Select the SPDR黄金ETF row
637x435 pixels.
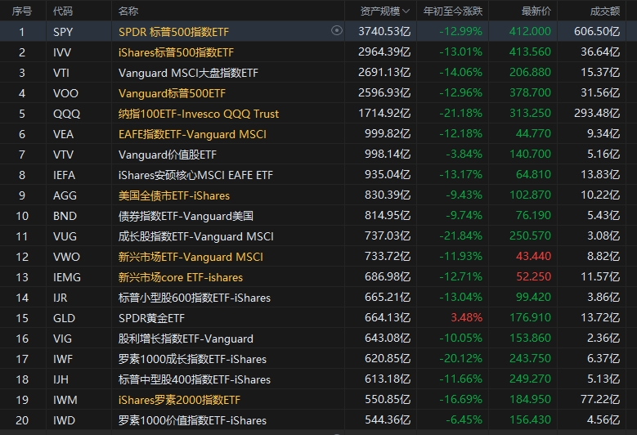tap(151, 318)
